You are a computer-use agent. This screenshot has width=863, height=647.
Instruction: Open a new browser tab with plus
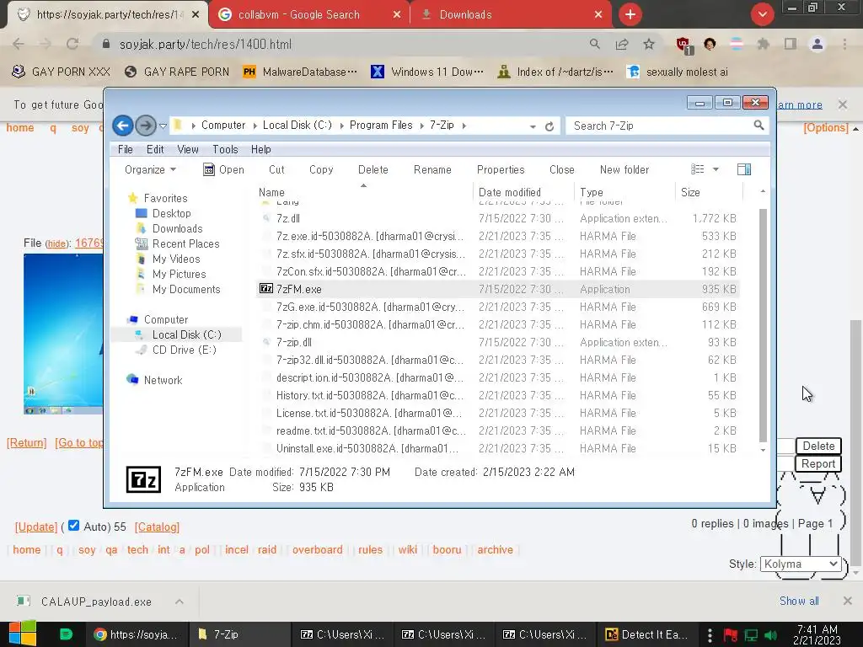[630, 14]
